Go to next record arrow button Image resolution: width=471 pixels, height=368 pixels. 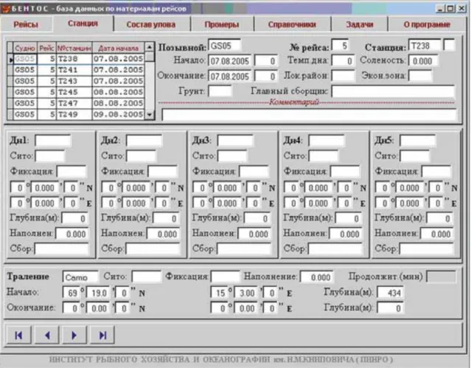(x=74, y=335)
